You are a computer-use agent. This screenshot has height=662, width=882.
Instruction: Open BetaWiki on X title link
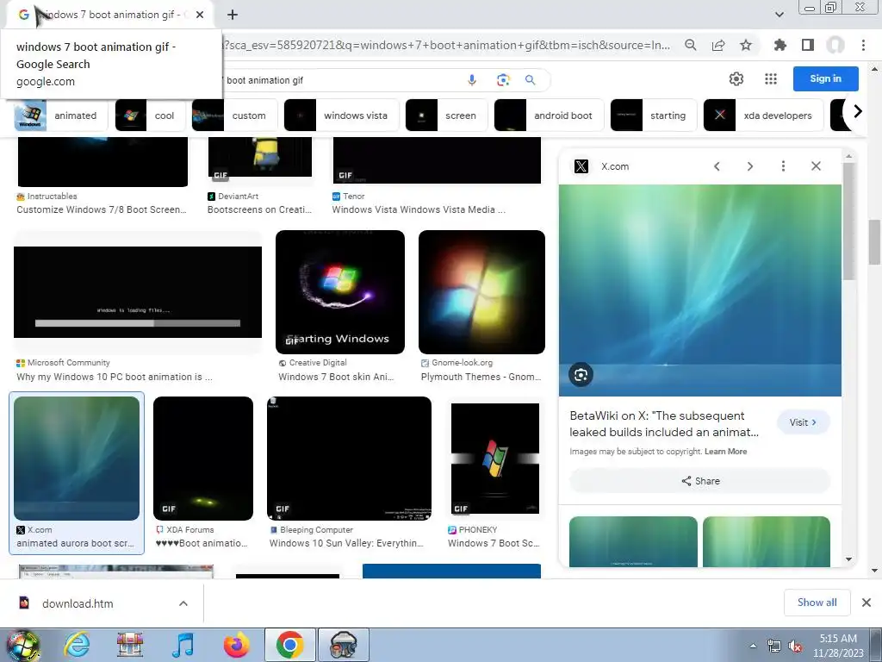pos(664,424)
